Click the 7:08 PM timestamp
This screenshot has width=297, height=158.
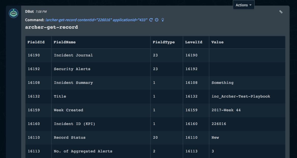pos(41,12)
